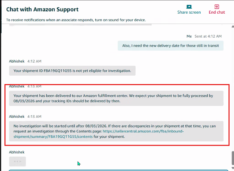Select the 'delivered to our Amazon fulfillment center' message
The width and height of the screenshot is (234, 171).
(x=116, y=98)
